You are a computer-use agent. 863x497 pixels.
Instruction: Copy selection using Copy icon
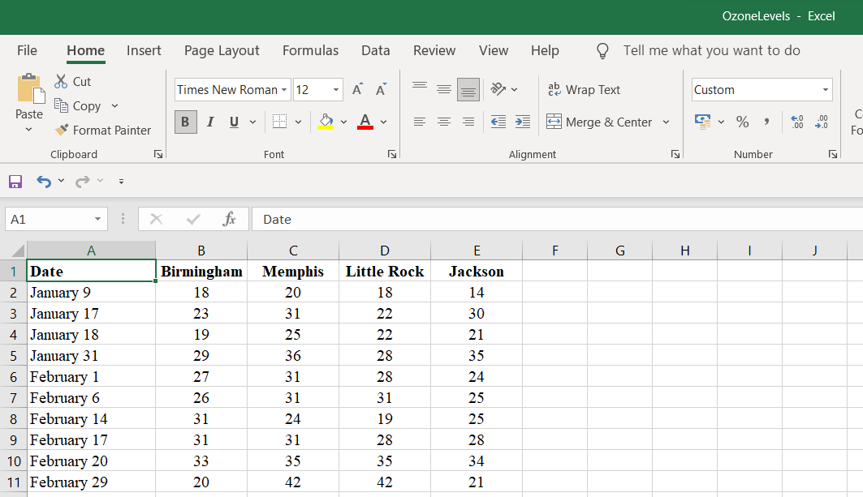(x=61, y=105)
